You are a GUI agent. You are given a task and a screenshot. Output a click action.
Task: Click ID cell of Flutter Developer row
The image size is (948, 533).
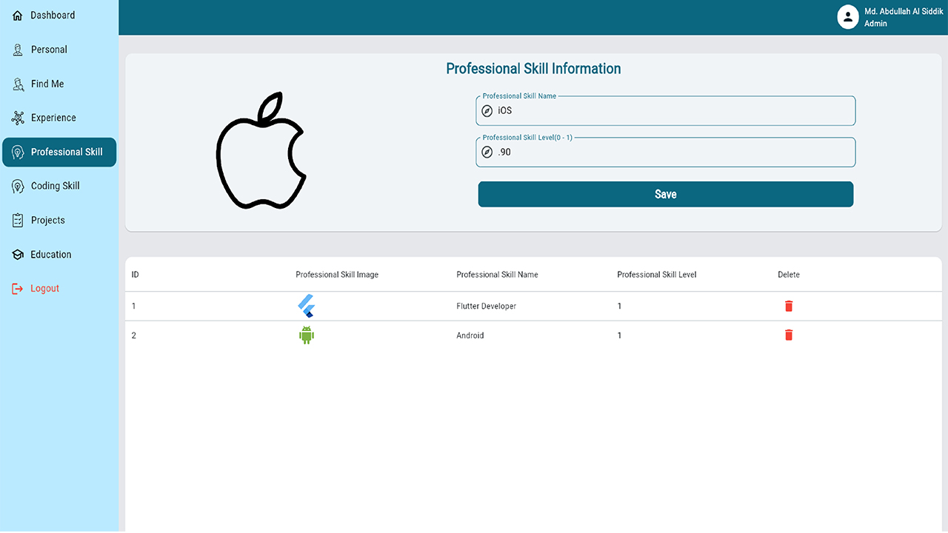pyautogui.click(x=134, y=306)
